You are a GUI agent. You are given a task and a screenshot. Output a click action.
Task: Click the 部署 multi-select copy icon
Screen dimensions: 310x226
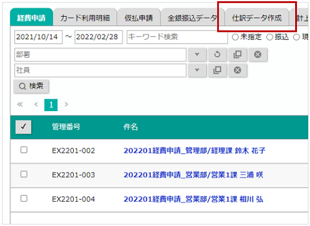click(x=237, y=55)
